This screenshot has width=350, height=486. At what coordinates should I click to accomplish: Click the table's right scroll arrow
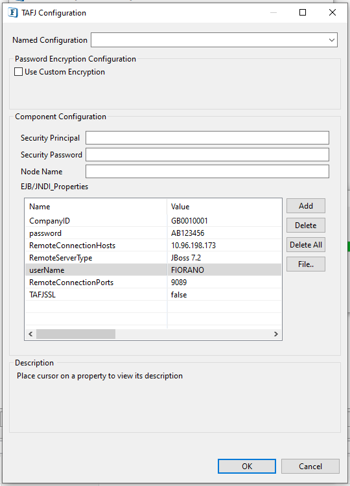[275, 334]
